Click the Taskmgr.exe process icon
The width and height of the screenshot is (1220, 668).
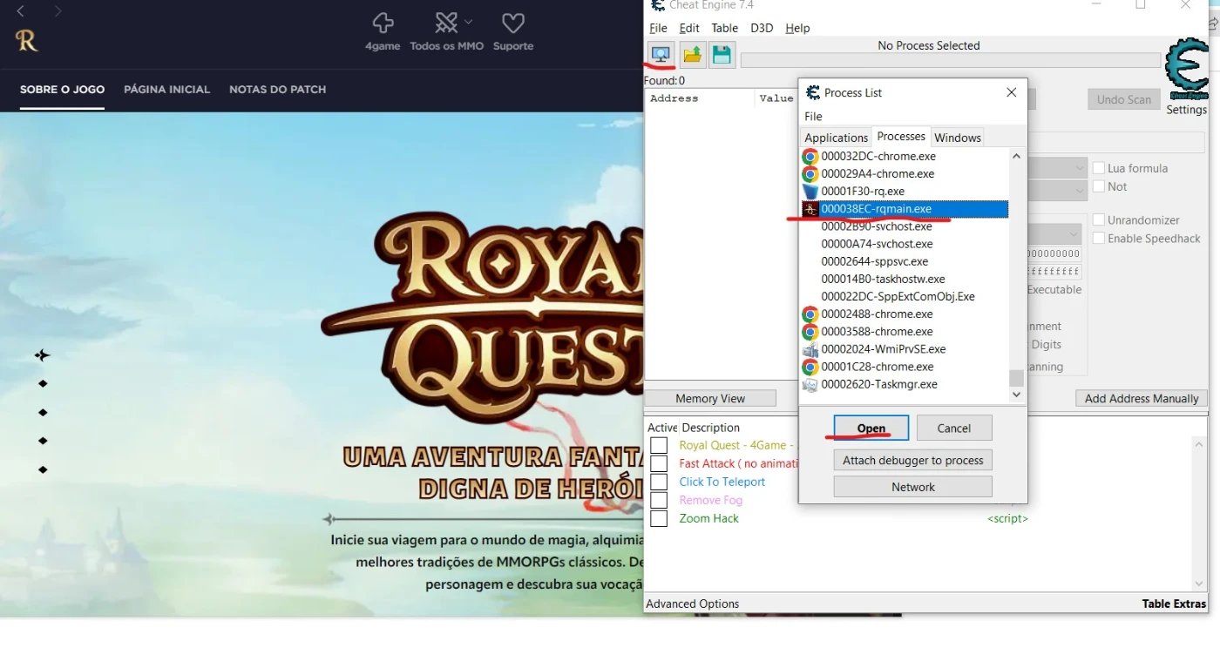pos(810,384)
